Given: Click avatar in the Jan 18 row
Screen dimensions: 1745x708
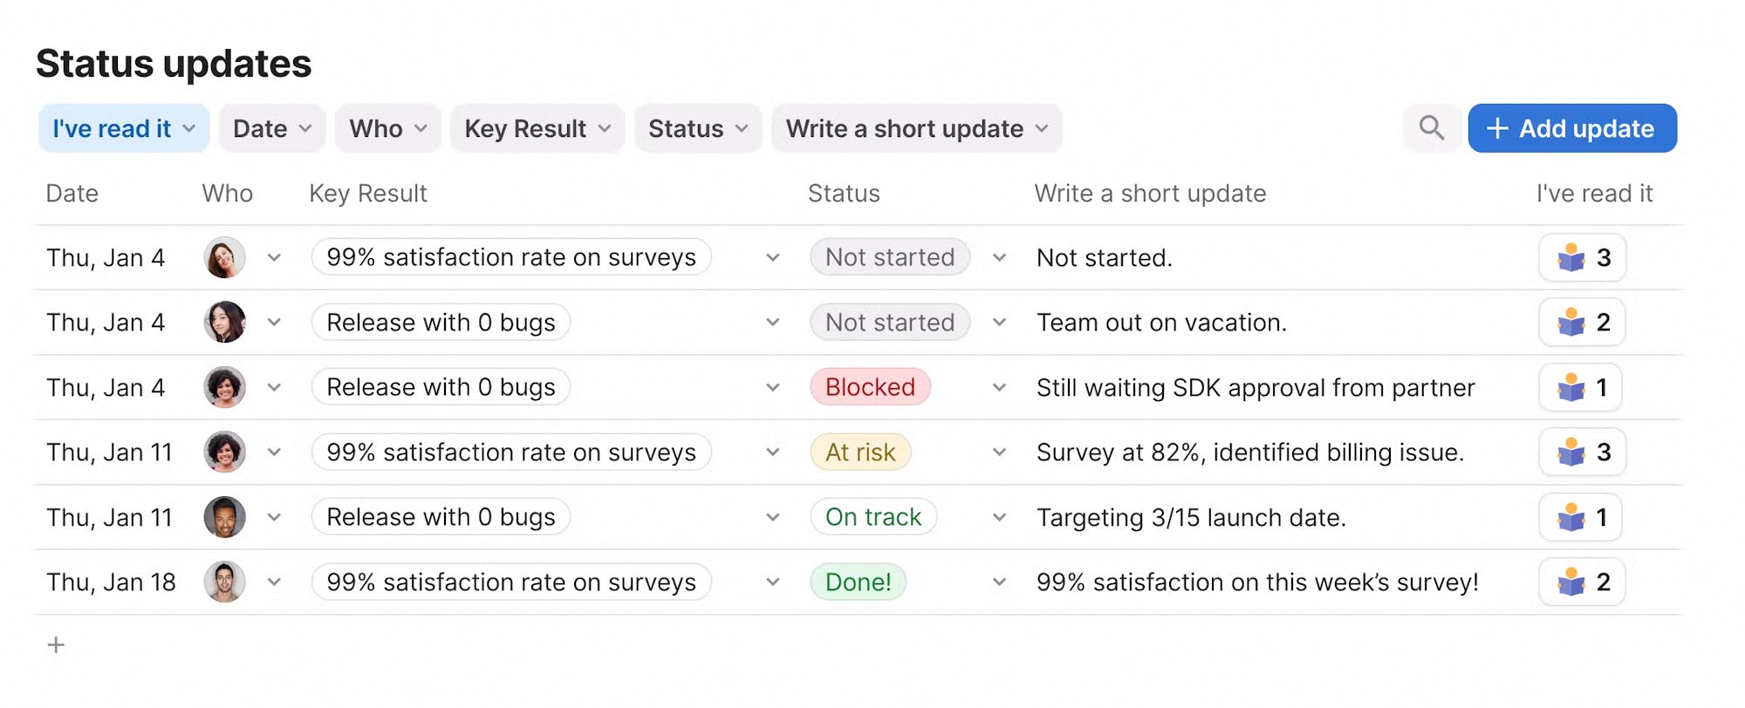Looking at the screenshot, I should coord(224,582).
